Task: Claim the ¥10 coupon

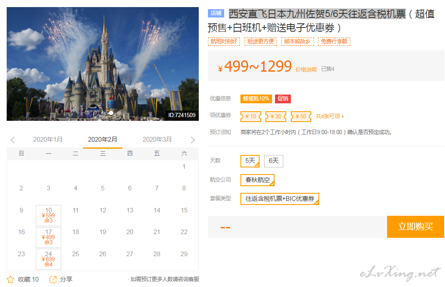Action: pos(250,116)
